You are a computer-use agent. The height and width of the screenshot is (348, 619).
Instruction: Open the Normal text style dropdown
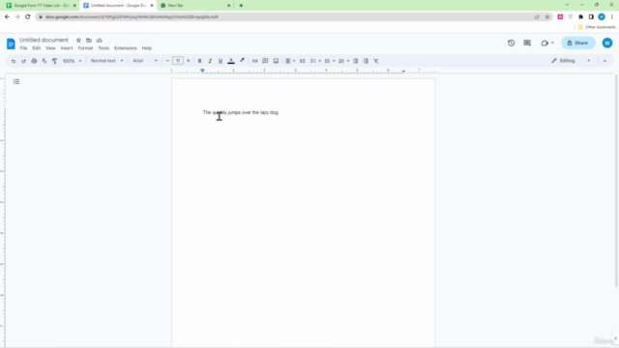click(x=106, y=61)
